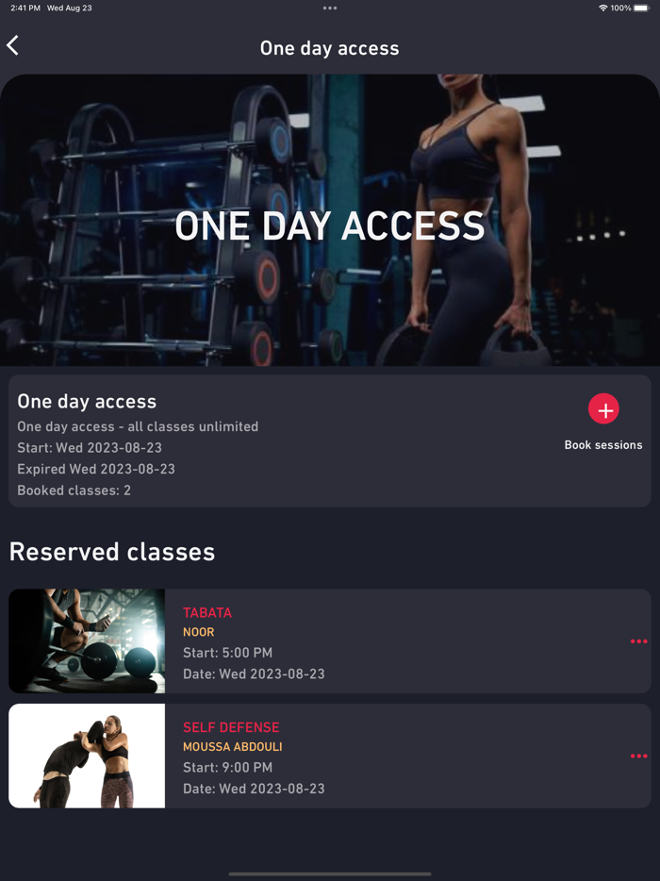This screenshot has height=881, width=660.
Task: Tap the Wi-Fi status icon
Action: pyautogui.click(x=603, y=8)
